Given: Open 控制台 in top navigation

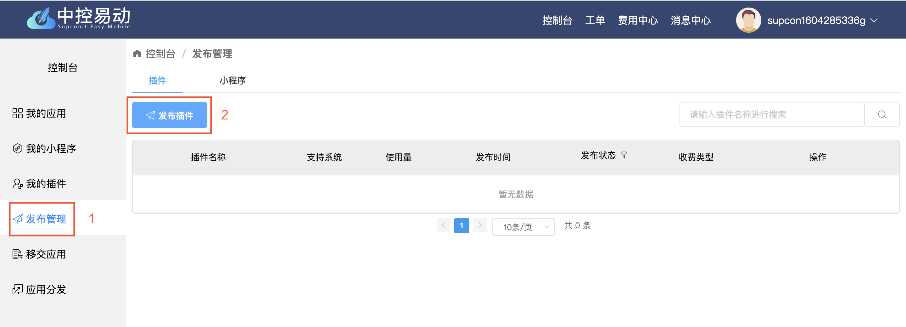Looking at the screenshot, I should tap(557, 20).
